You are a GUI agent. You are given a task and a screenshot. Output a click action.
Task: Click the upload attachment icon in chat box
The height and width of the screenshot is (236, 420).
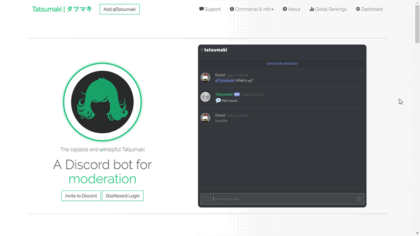click(206, 199)
